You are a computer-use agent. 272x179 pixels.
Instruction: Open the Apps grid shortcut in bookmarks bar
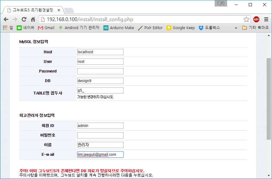tap(8, 28)
